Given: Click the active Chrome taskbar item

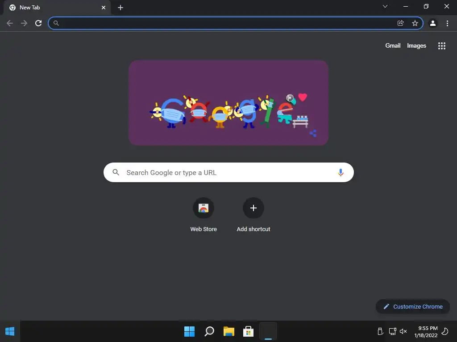Looking at the screenshot, I should [x=268, y=331].
